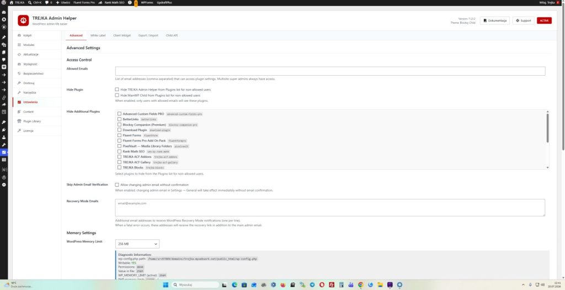The image size is (565, 290).
Task: Check TREJKA ACF Gallery checkbox
Action: coord(119,162)
